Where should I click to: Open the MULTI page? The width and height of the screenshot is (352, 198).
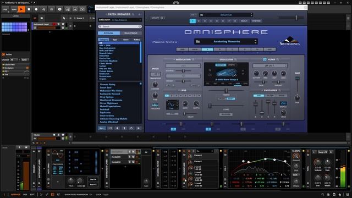click(x=244, y=21)
